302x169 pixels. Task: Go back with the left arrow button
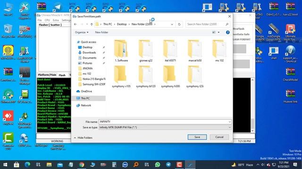tap(75, 24)
